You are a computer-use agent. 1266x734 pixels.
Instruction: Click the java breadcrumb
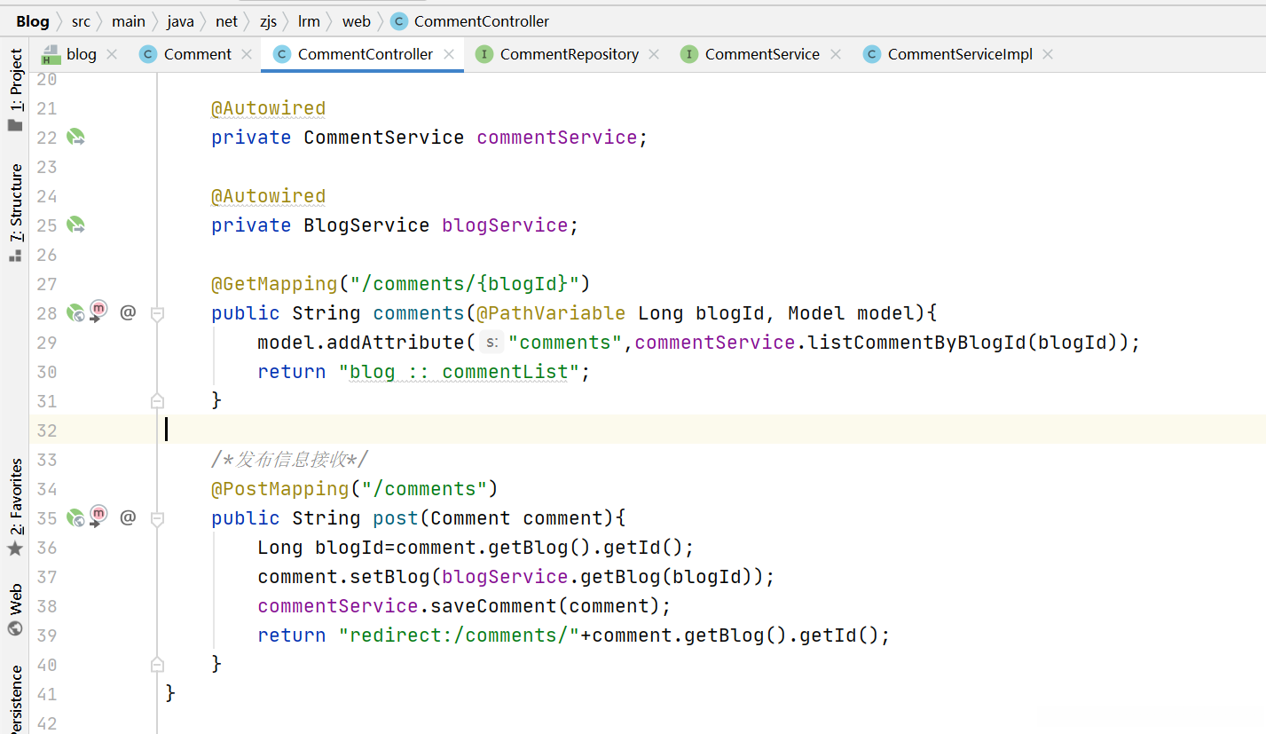click(x=180, y=21)
